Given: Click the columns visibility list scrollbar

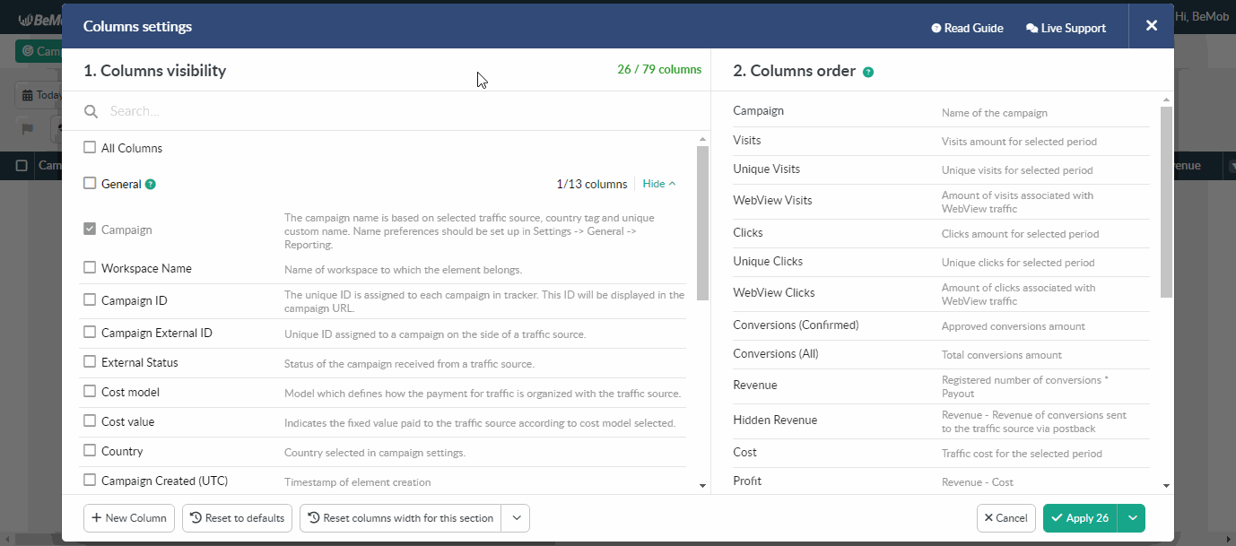Looking at the screenshot, I should coord(702,223).
